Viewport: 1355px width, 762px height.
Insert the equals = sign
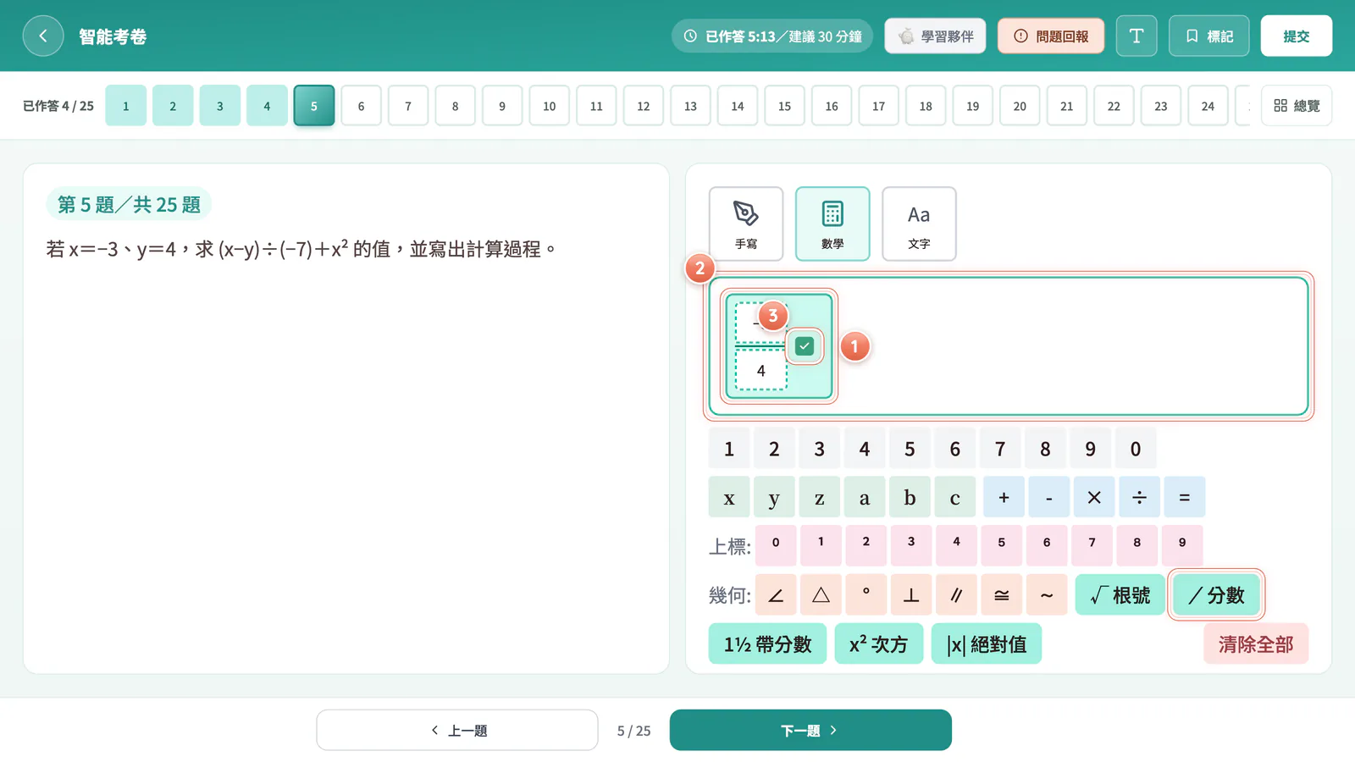(x=1185, y=498)
